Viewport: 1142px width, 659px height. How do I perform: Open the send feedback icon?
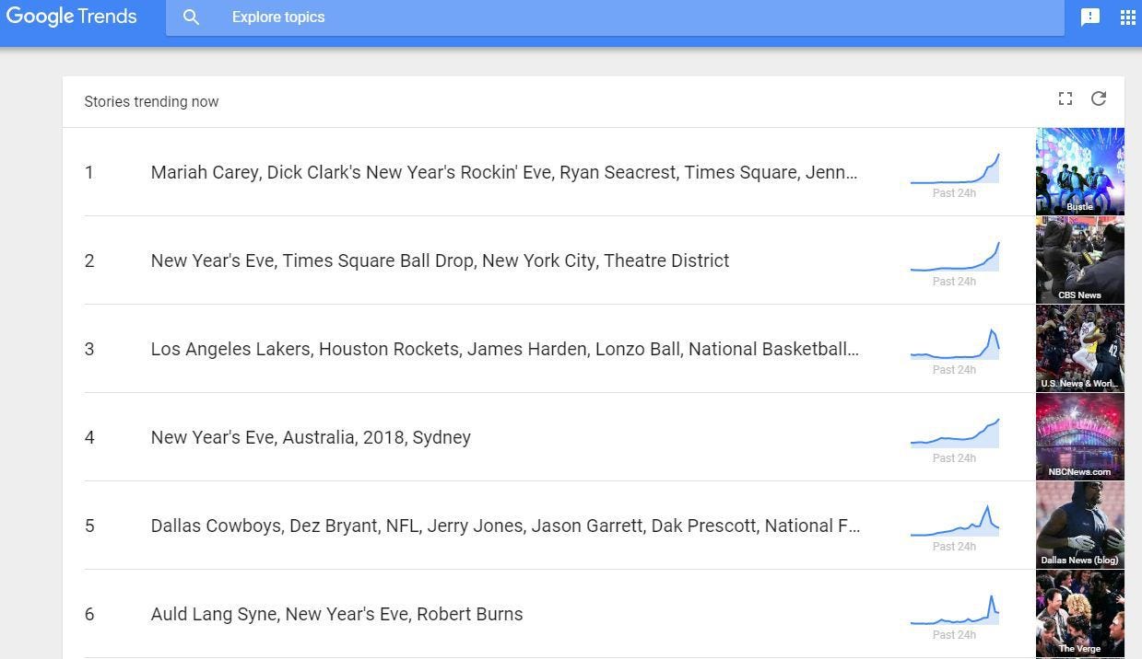(x=1090, y=17)
